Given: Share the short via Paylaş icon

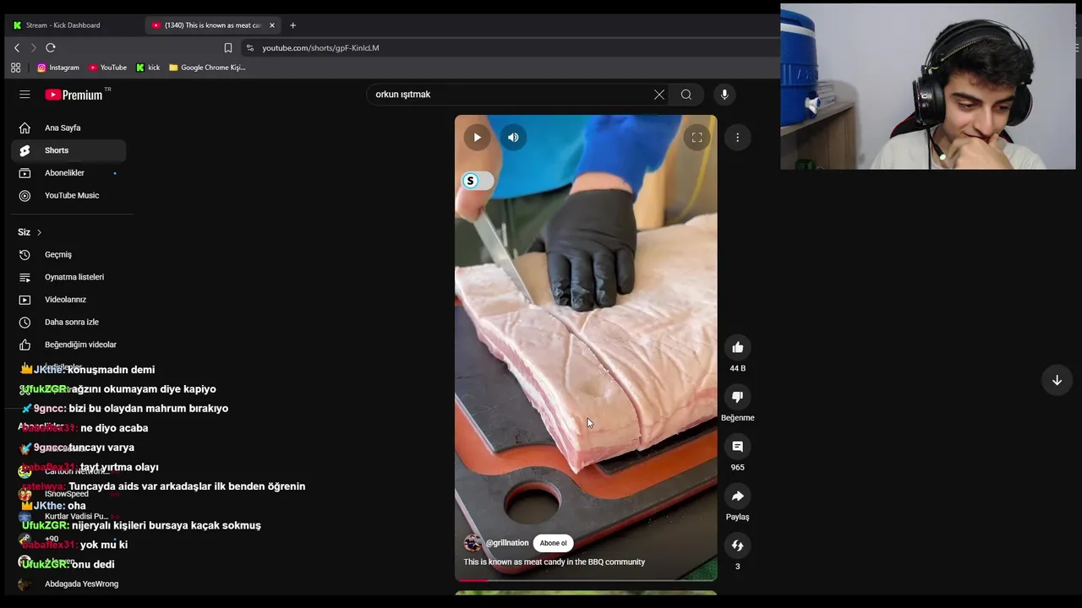Looking at the screenshot, I should (737, 497).
